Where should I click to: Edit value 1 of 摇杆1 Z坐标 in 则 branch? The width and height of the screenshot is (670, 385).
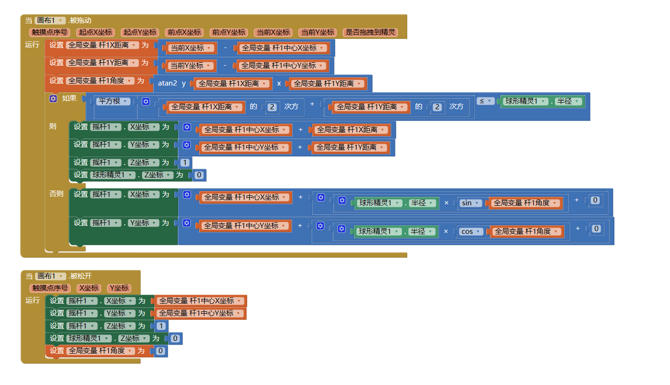pyautogui.click(x=184, y=163)
